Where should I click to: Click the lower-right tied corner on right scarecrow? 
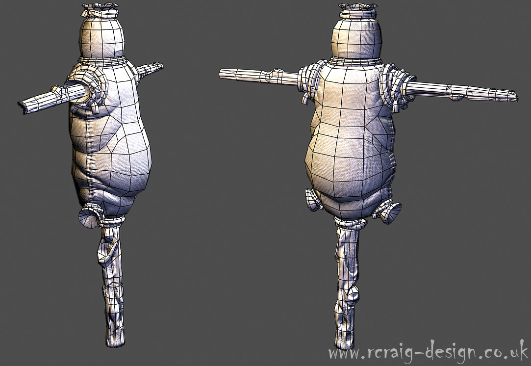[x=388, y=211]
